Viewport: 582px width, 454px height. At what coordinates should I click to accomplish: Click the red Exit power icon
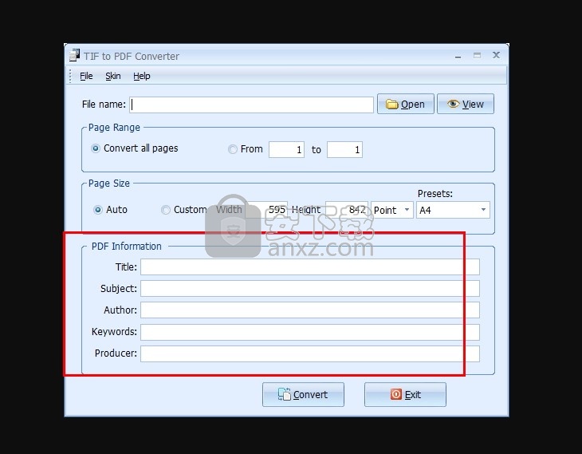[x=395, y=394]
